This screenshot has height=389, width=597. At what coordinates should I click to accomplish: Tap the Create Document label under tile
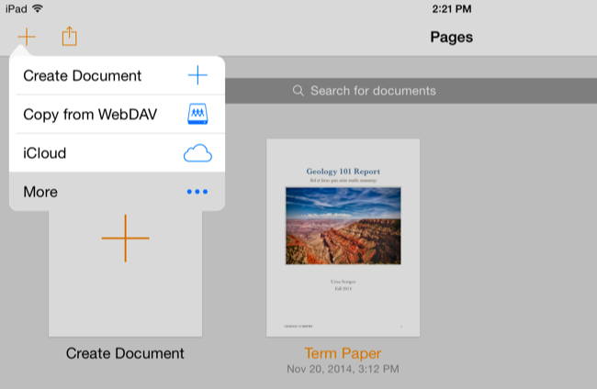(125, 353)
